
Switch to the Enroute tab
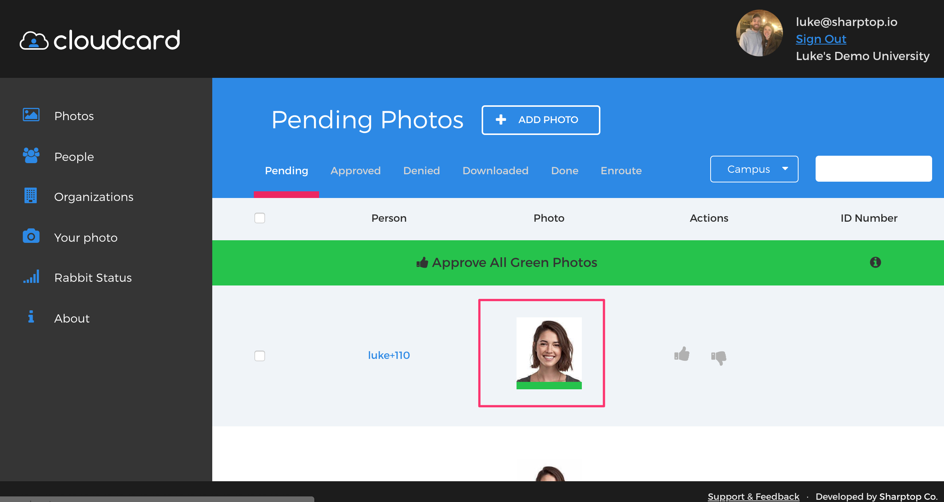pyautogui.click(x=621, y=171)
